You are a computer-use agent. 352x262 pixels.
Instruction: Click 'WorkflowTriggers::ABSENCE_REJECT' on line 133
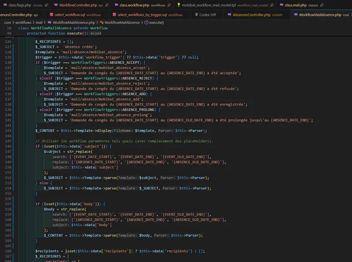pyautogui.click(x=119, y=78)
